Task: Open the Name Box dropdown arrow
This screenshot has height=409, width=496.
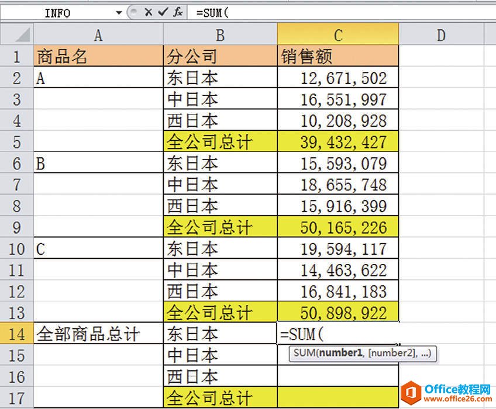Action: coord(119,13)
